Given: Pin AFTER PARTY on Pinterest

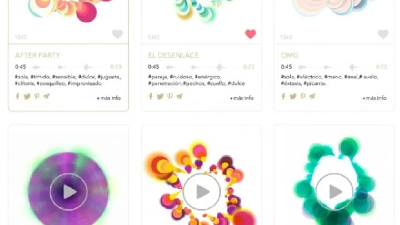Looking at the screenshot, I should coord(37,96).
